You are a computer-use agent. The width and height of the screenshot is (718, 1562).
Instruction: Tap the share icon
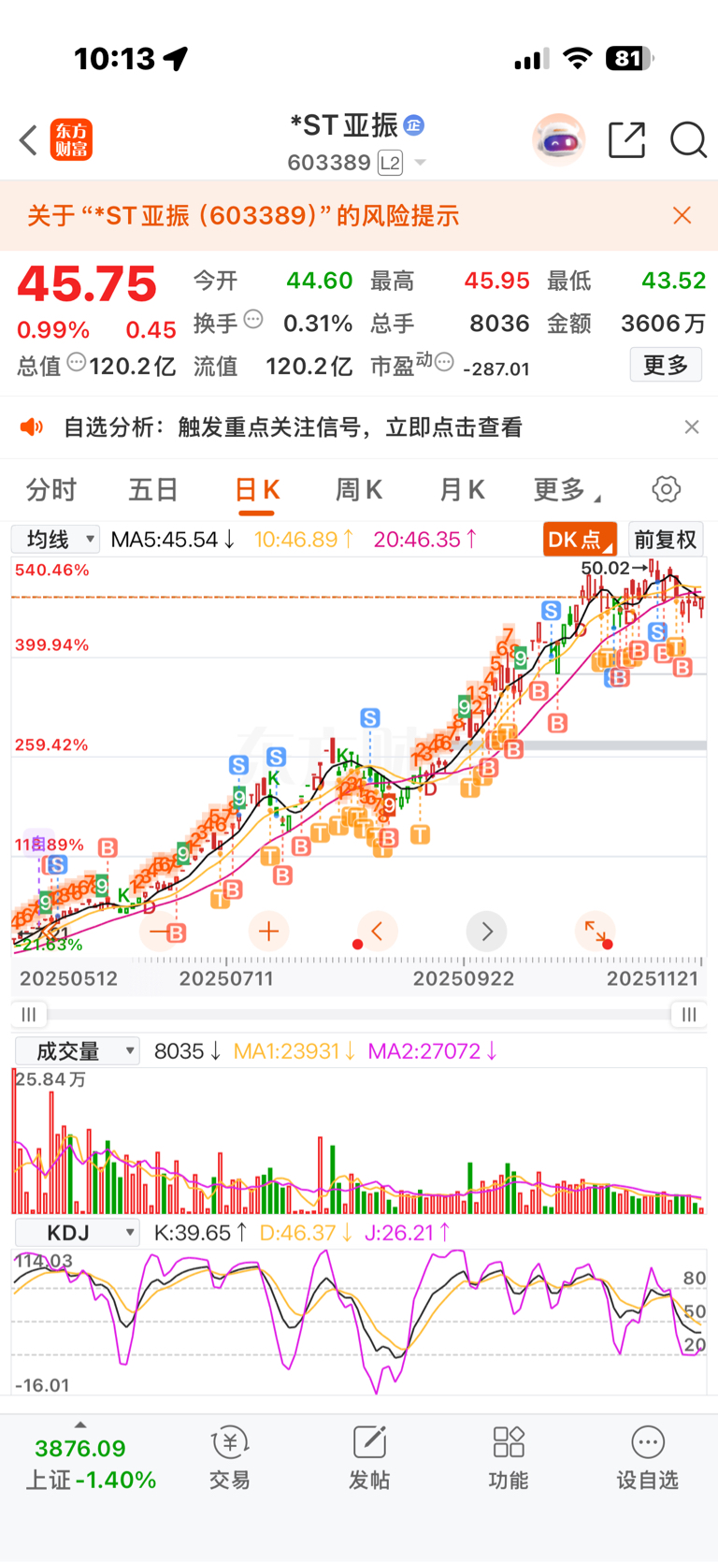pyautogui.click(x=626, y=140)
